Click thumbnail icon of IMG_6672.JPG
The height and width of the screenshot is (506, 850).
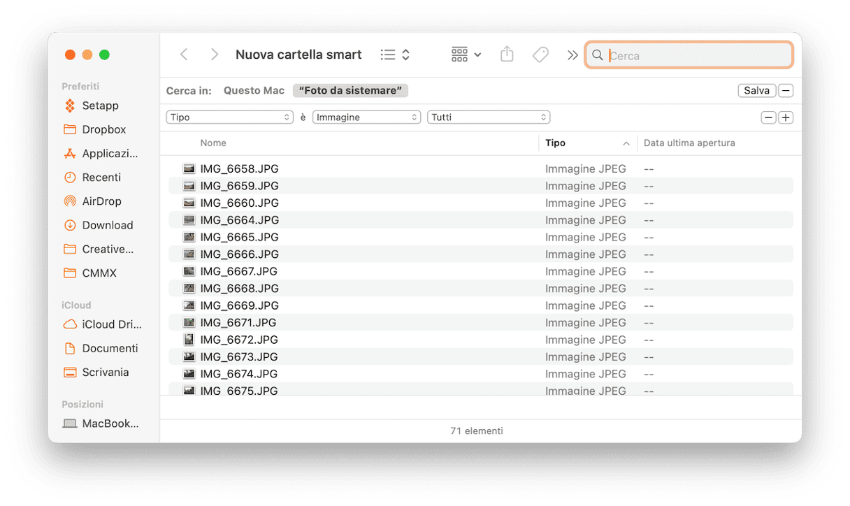click(189, 340)
